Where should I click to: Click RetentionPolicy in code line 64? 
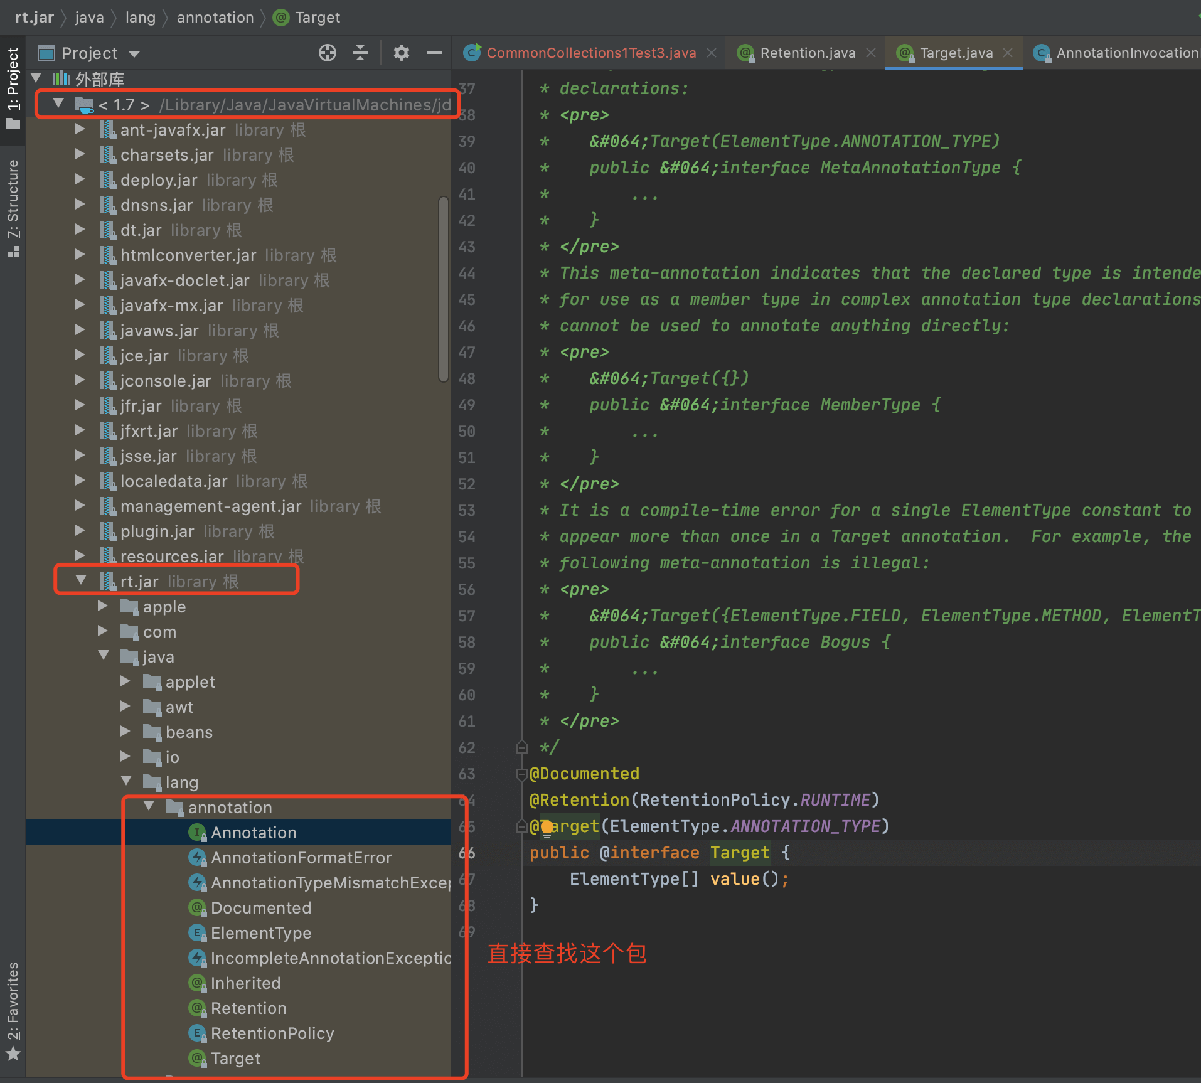pyautogui.click(x=715, y=800)
